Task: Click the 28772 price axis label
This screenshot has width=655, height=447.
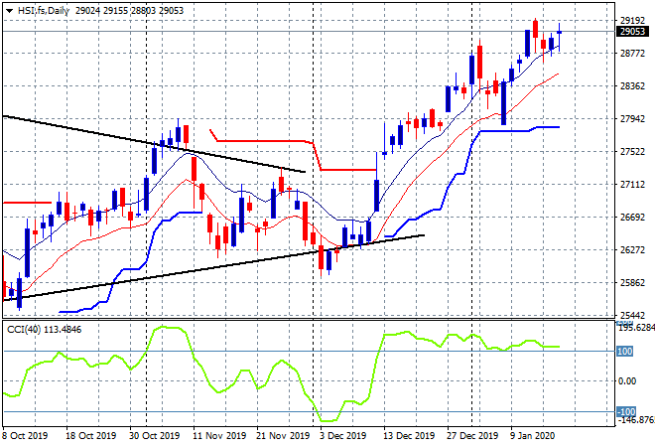Action: tap(632, 53)
